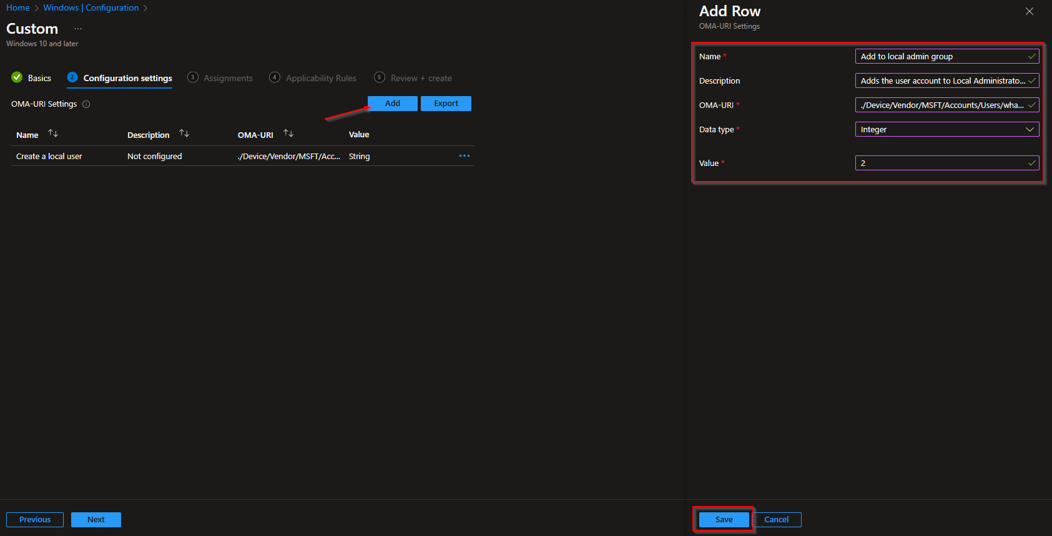Select the Configuration settings tab
This screenshot has height=536, width=1052.
[x=127, y=78]
